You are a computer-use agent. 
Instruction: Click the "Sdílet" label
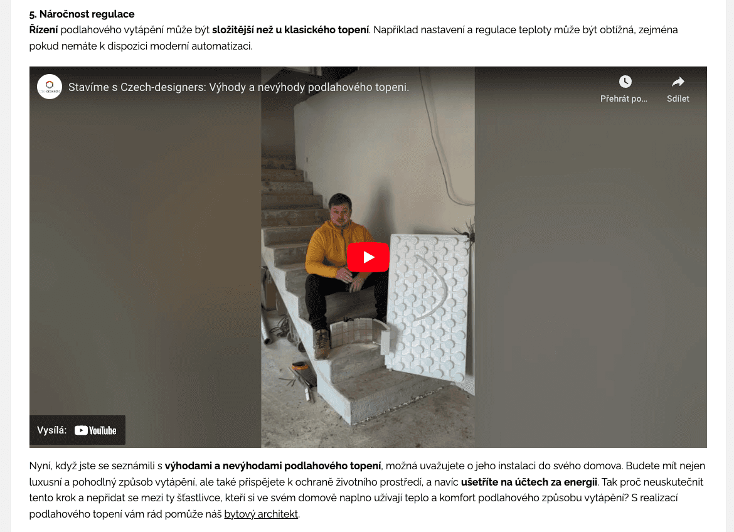(678, 99)
